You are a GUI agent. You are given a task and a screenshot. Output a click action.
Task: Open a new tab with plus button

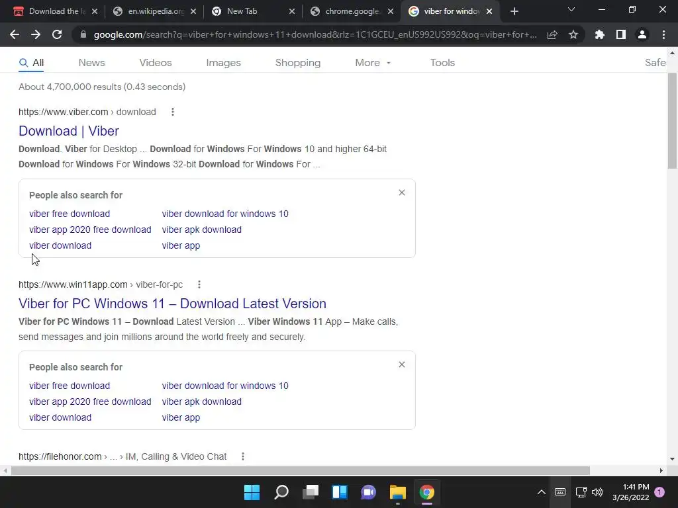tap(514, 11)
